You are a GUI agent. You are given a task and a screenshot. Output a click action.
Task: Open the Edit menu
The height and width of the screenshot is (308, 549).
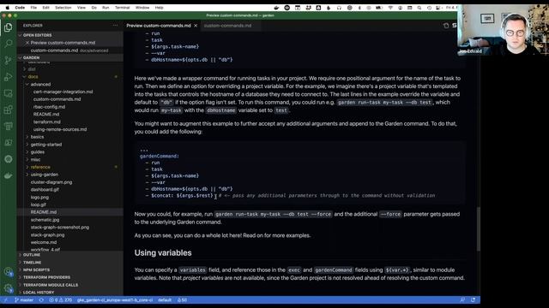click(x=45, y=8)
